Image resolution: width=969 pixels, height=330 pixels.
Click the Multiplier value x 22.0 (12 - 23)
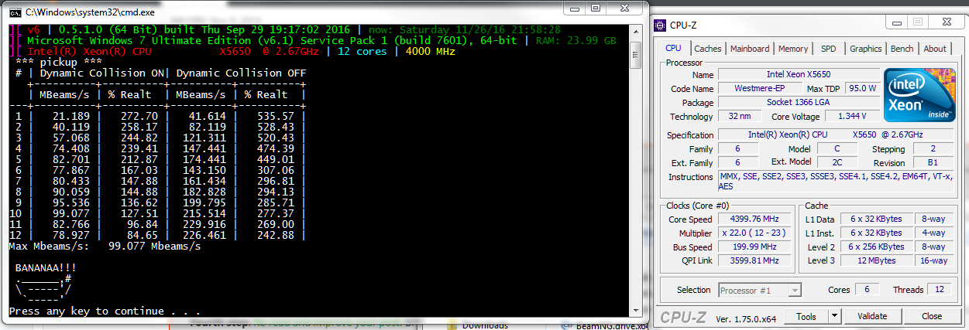[754, 233]
